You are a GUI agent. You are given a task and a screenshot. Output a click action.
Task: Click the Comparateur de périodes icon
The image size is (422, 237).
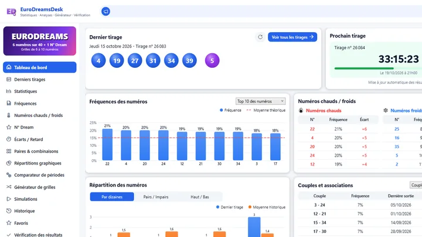pyautogui.click(x=9, y=175)
